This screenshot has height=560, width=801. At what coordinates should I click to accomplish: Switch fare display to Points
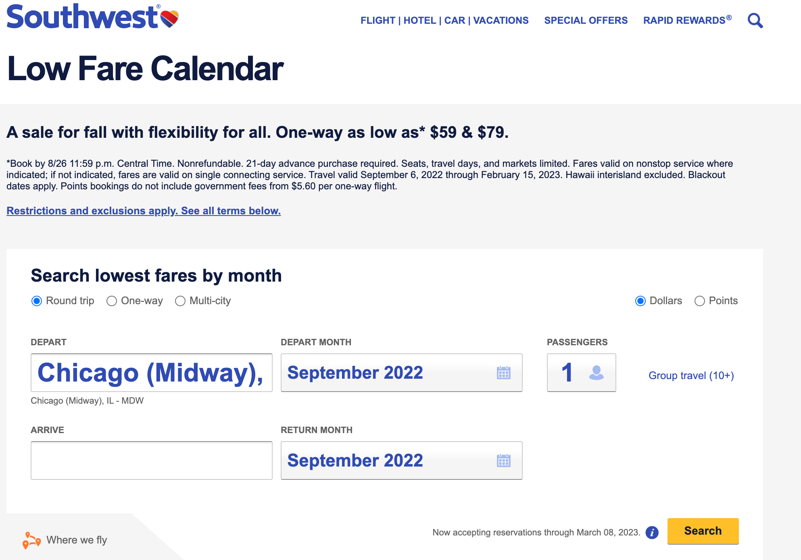(x=700, y=301)
